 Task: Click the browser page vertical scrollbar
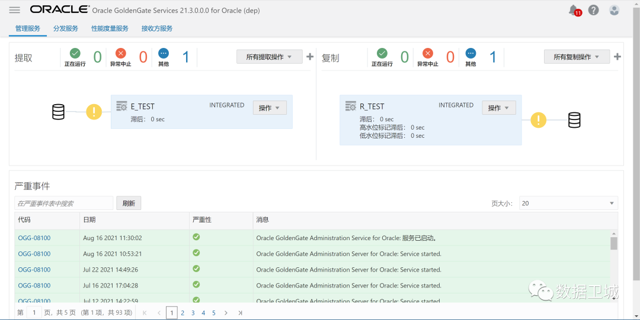tap(636, 143)
